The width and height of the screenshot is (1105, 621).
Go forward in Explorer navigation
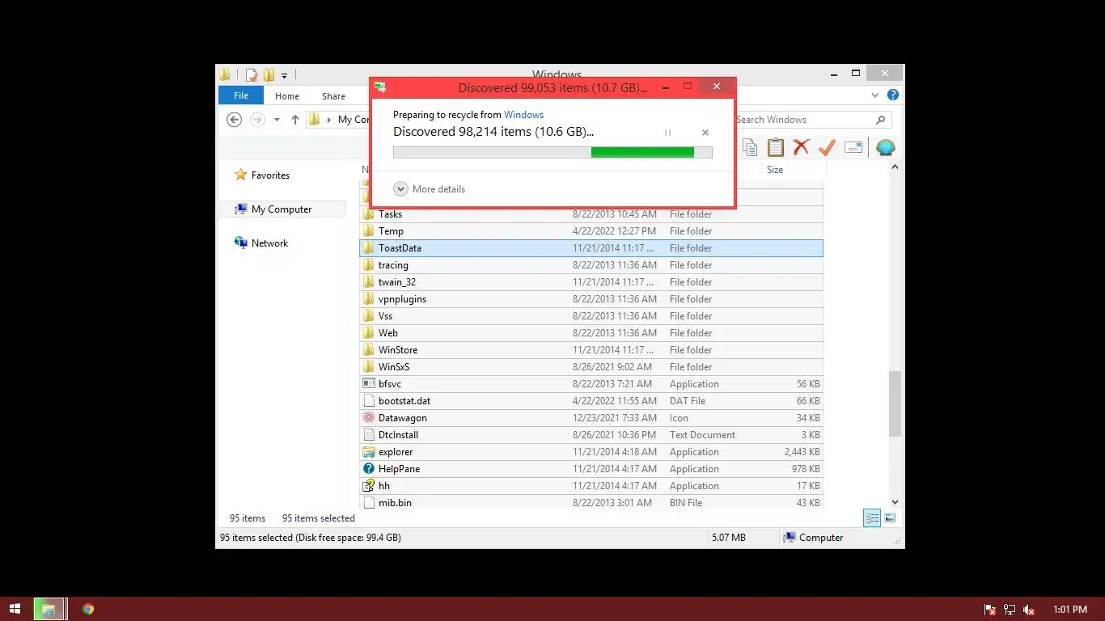click(257, 120)
